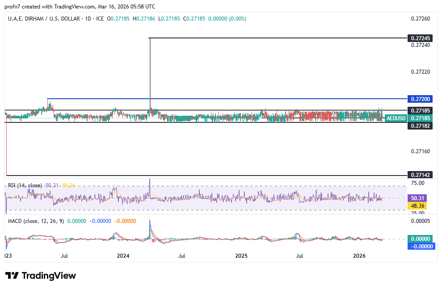Click the Jul label between 2024 and 2025

point(182,256)
